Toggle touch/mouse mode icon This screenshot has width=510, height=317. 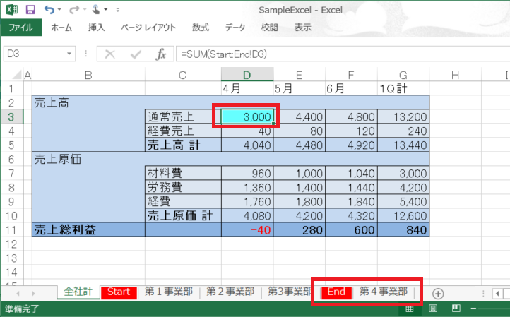(x=96, y=10)
